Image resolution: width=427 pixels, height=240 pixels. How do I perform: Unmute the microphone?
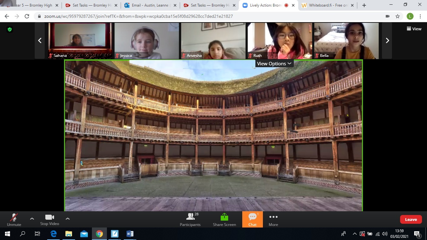(14, 220)
